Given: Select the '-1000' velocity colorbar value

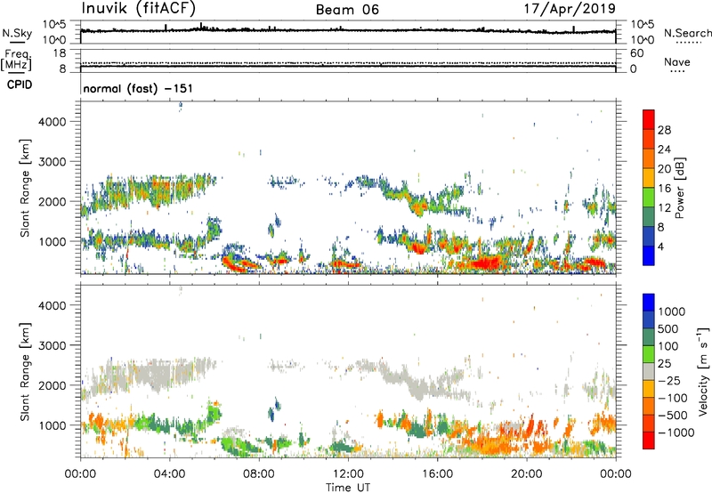Looking at the screenshot, I should (676, 432).
